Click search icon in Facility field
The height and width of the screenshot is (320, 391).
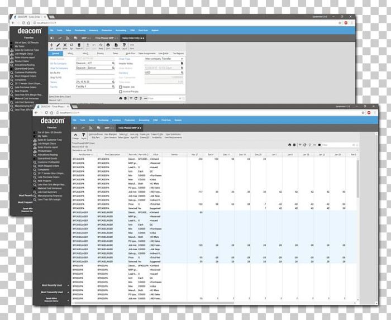[x=113, y=87]
